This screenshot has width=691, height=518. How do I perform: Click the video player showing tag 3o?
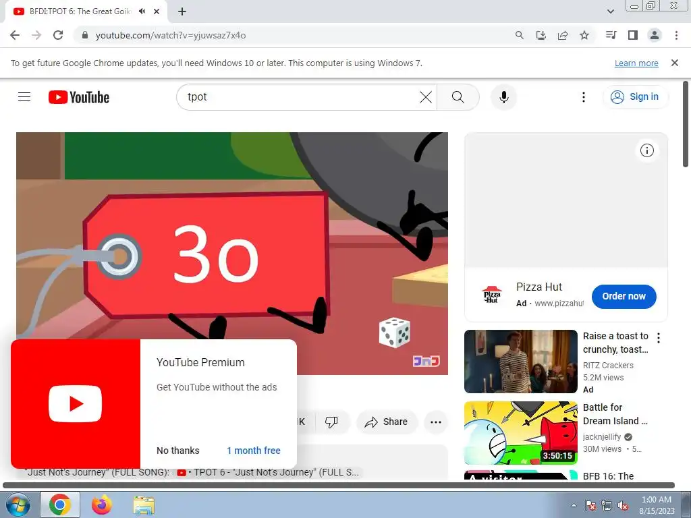(x=232, y=254)
